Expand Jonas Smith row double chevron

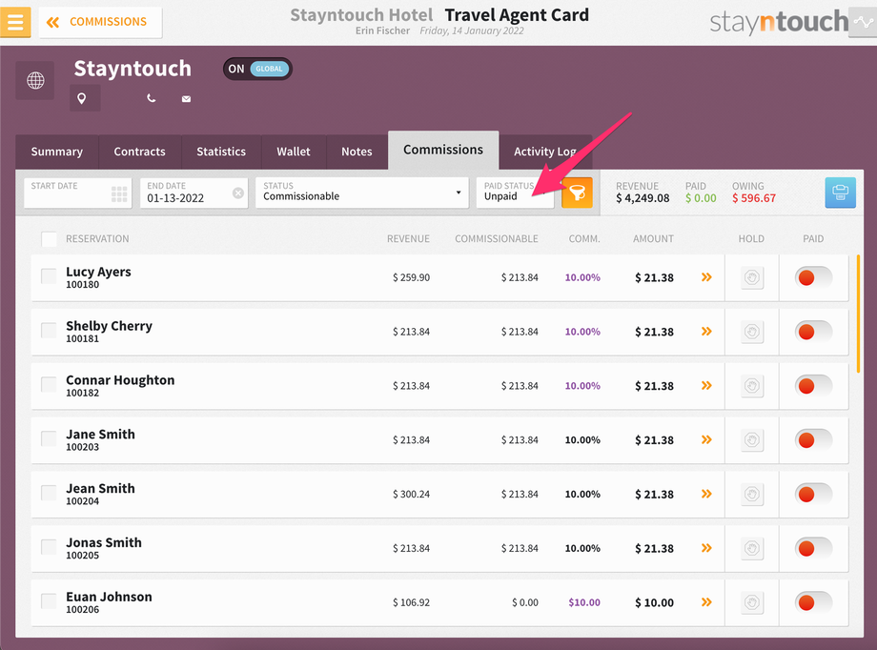[x=706, y=548]
